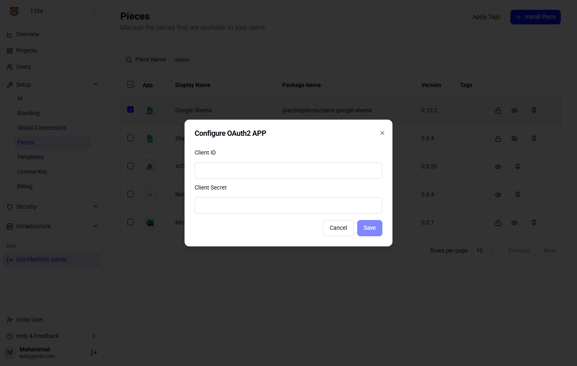
Task: Toggle the hidden visibility eye on the second row
Action: pos(514,138)
